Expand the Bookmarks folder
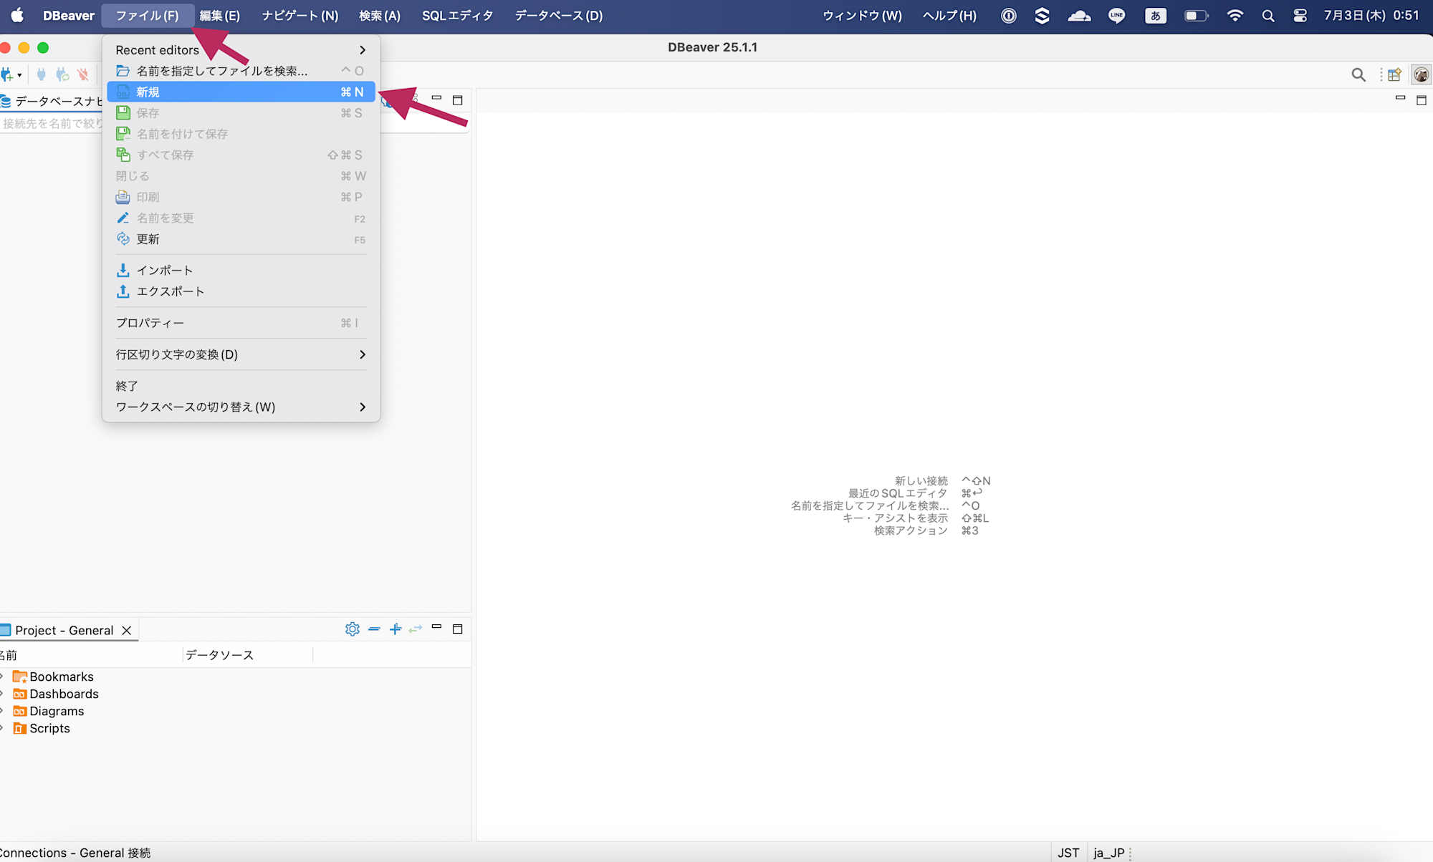 [2, 677]
